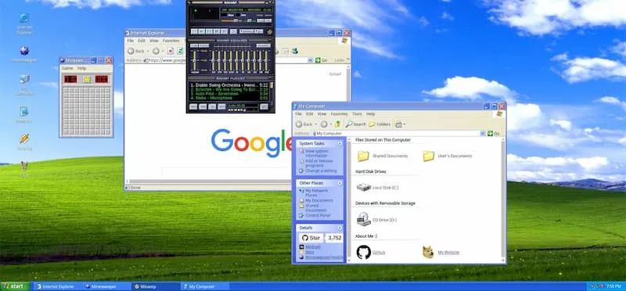This screenshot has height=291, width=626.
Task: Toggle the Winamp shuffle button
Action: click(246, 31)
